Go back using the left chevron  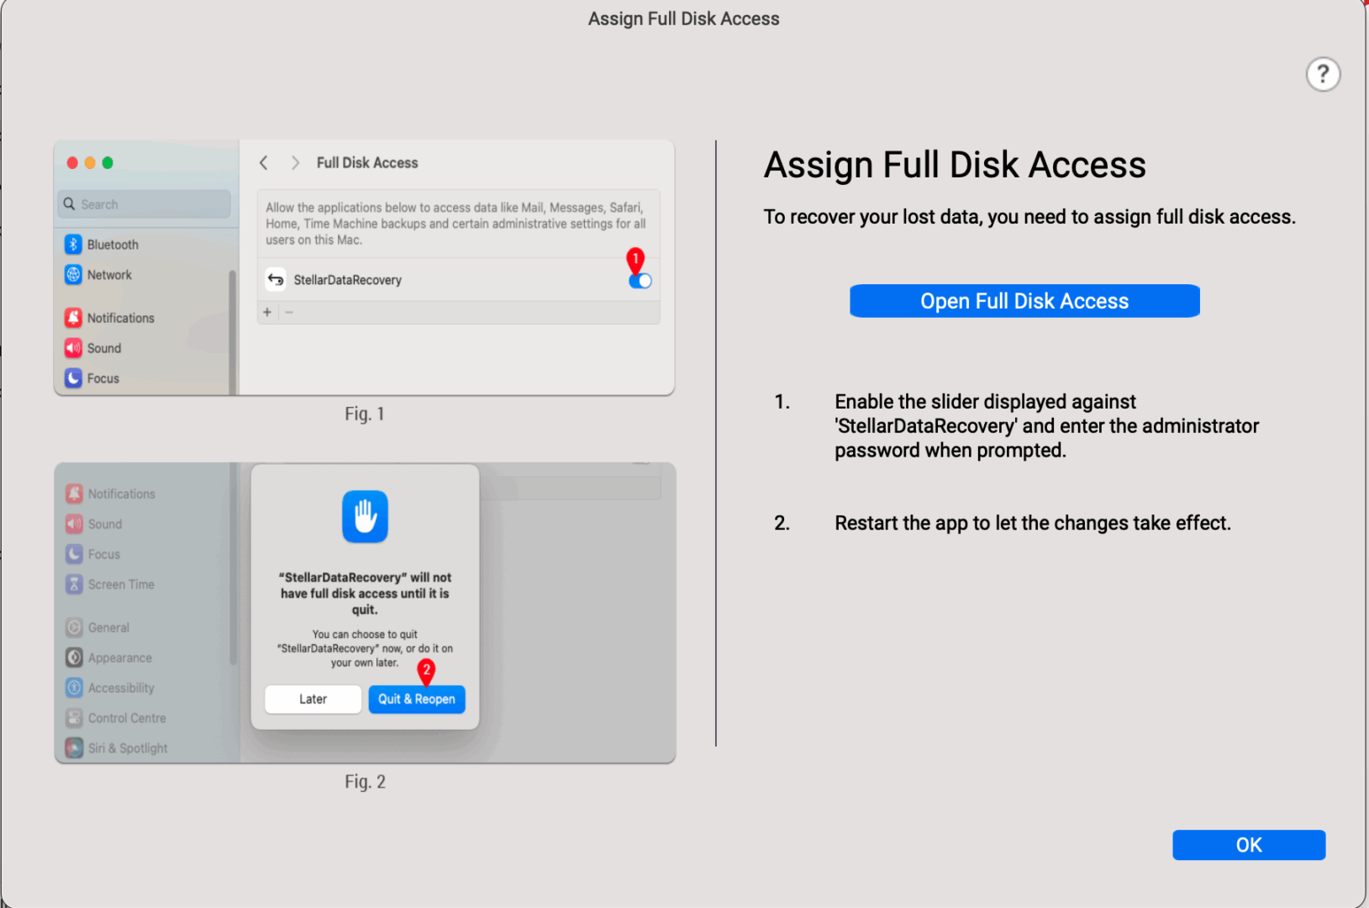[x=264, y=163]
